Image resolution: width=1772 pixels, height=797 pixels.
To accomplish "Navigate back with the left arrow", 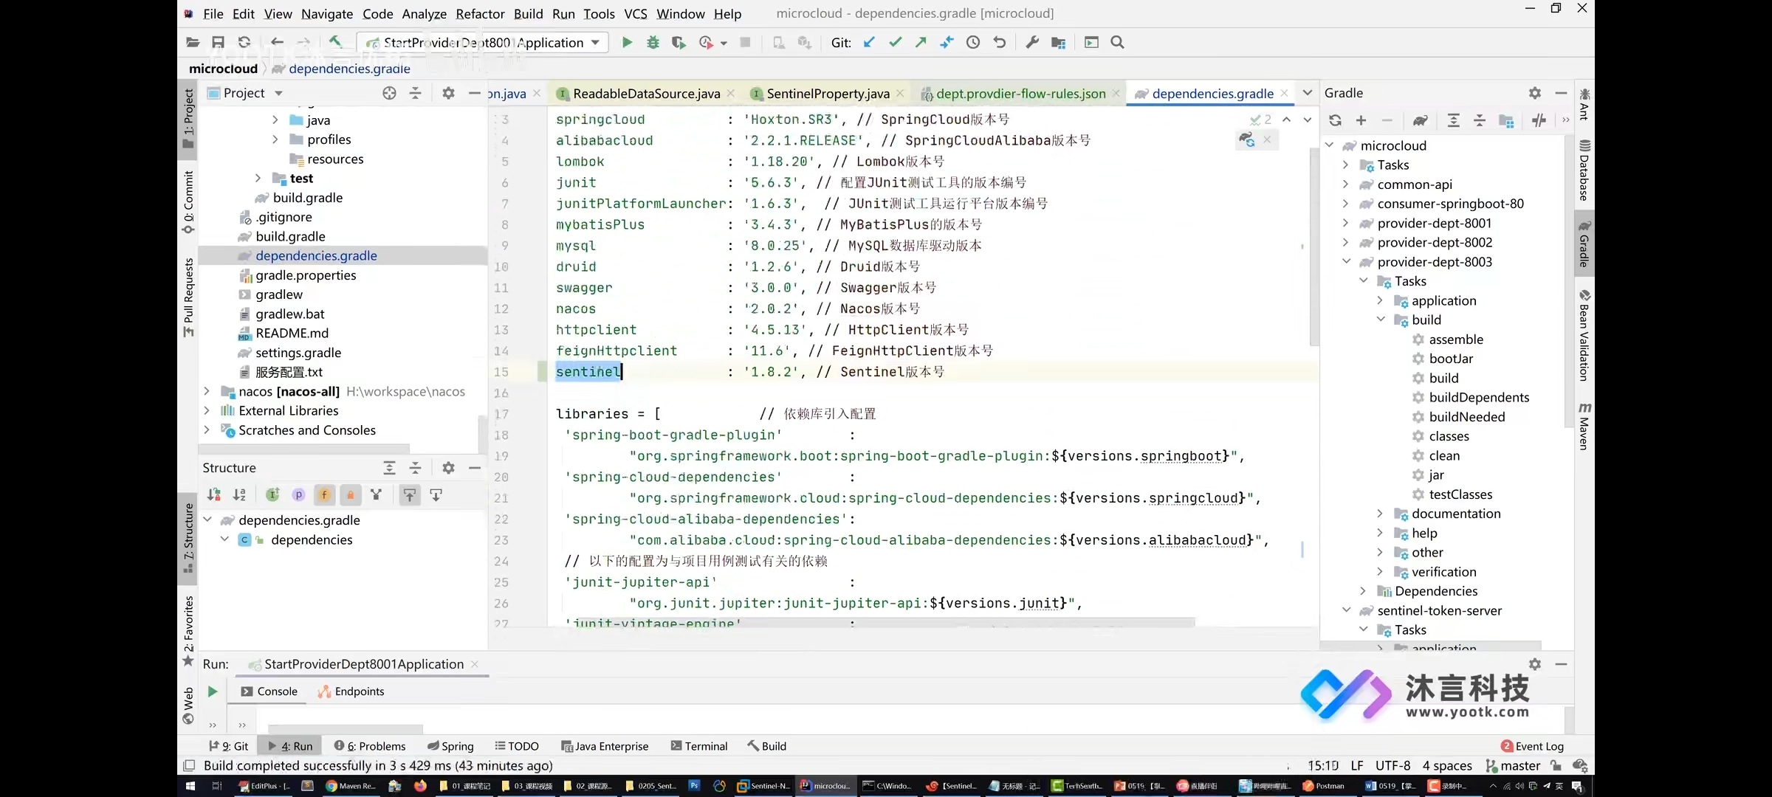I will coord(277,43).
